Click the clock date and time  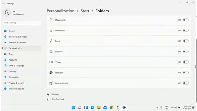[x=187, y=108]
